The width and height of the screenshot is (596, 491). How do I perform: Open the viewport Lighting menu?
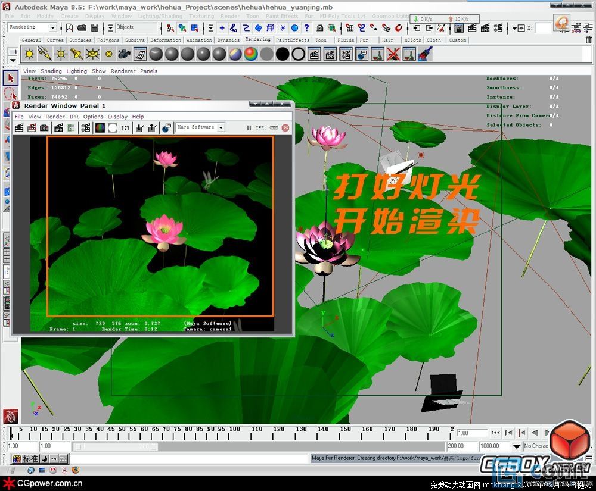coord(76,71)
